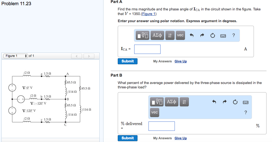
Task: Undo the last entry in Part B
Action: [x=214, y=102]
